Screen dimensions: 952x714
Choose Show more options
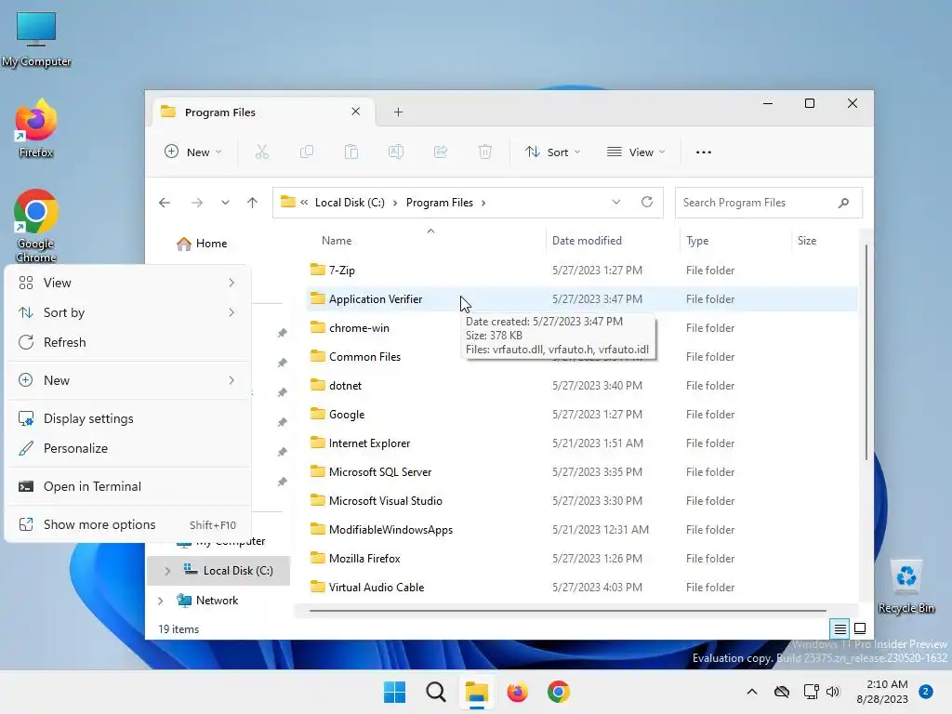pos(128,524)
